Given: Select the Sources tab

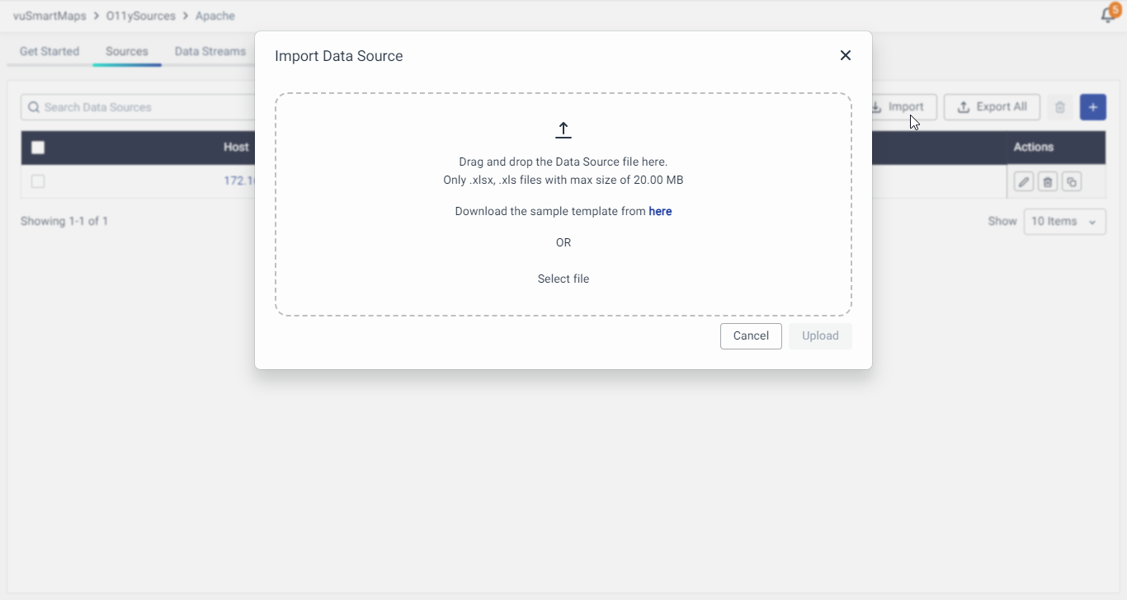Looking at the screenshot, I should [127, 51].
